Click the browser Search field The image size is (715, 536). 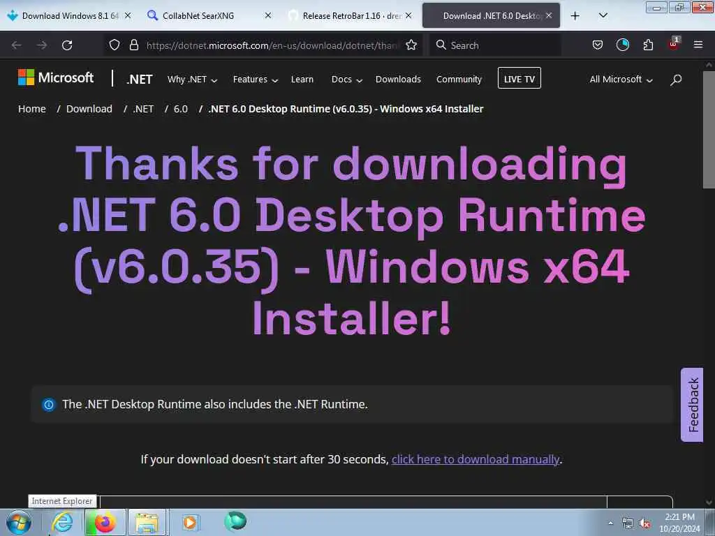(x=495, y=45)
